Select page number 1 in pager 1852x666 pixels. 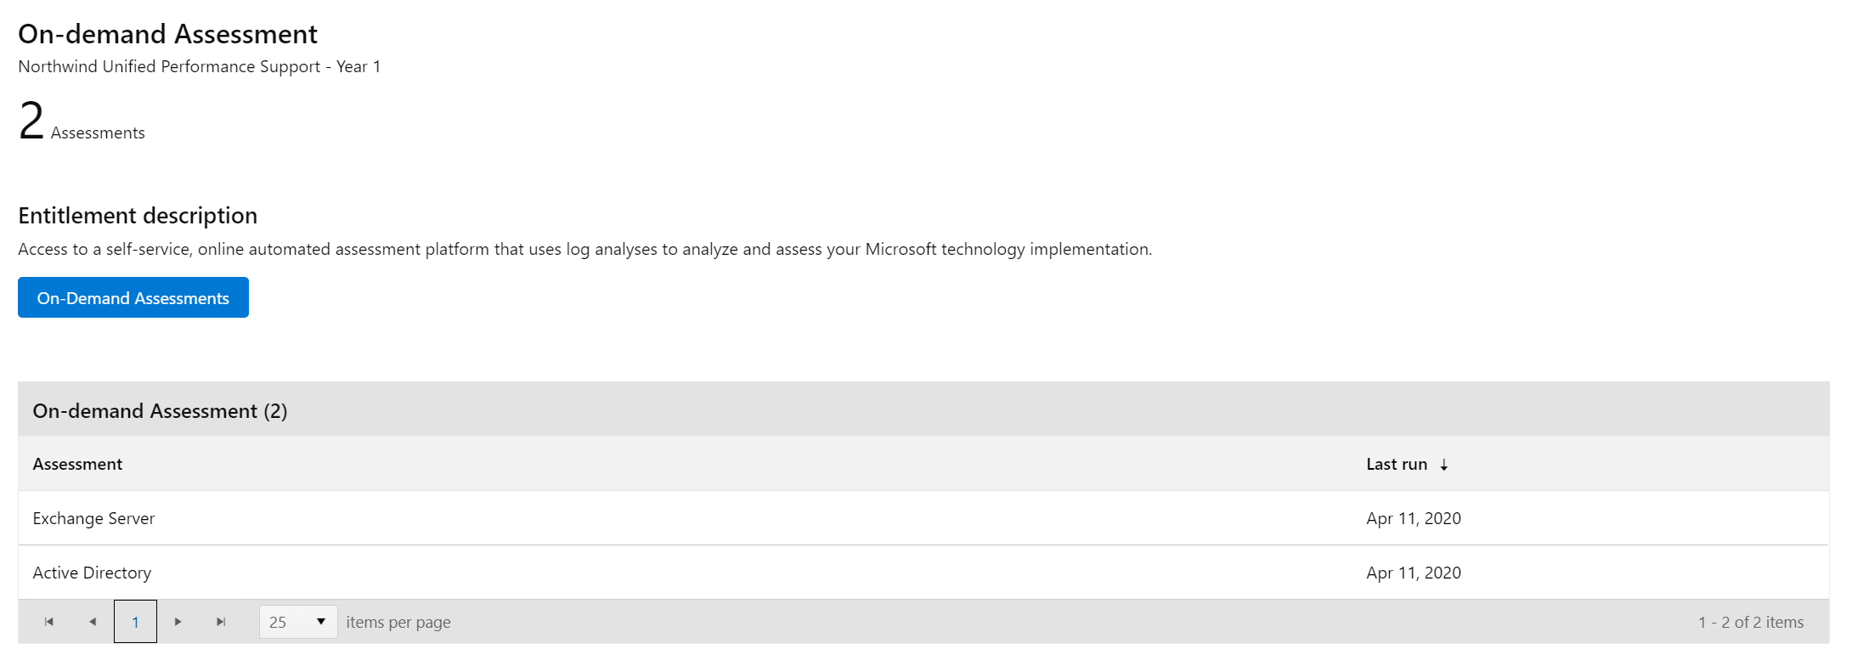coord(135,622)
